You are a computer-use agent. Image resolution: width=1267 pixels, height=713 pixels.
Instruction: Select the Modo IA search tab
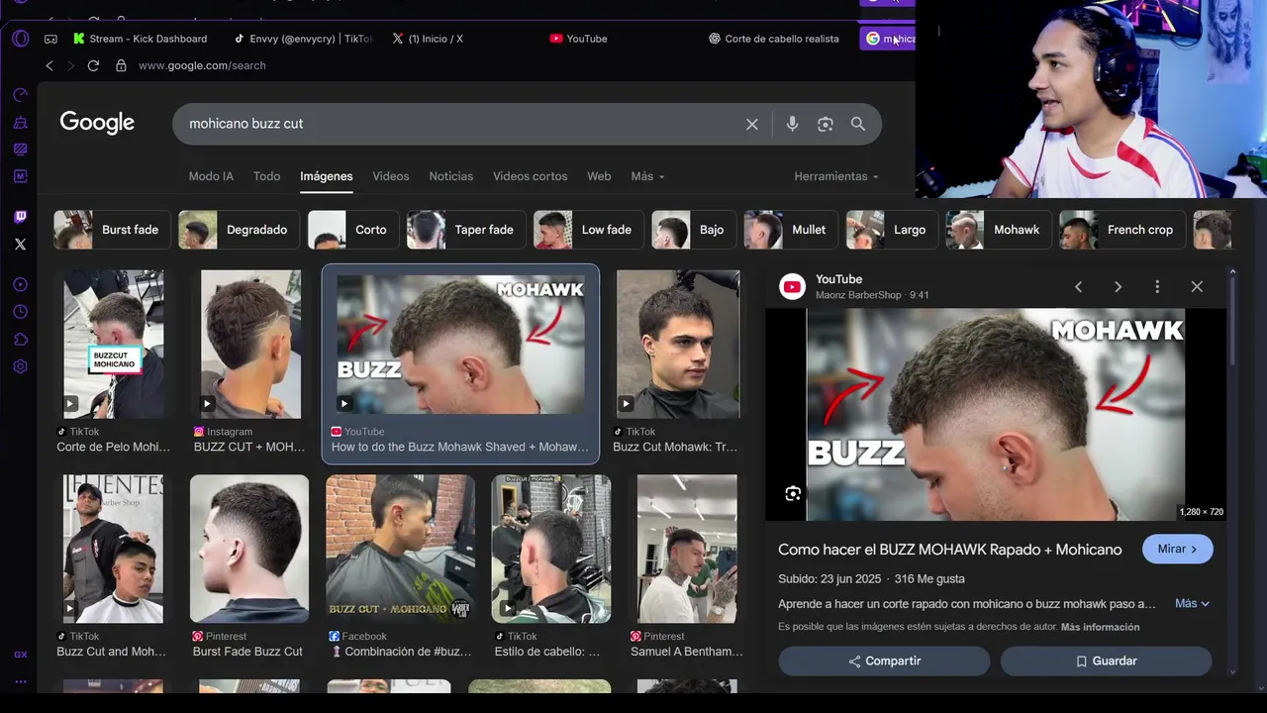(211, 176)
